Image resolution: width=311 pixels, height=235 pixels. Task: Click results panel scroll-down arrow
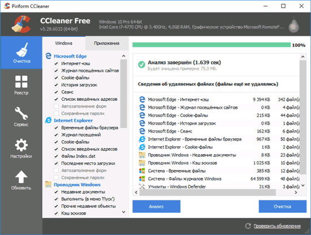tap(303, 186)
